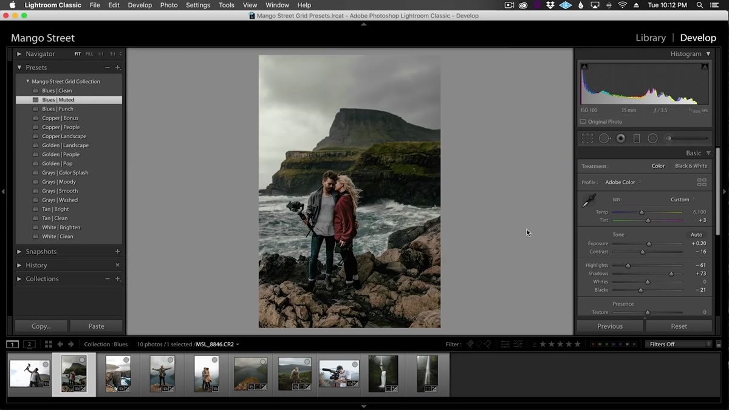Open the Photo menu
This screenshot has width=729, height=410.
tap(169, 5)
